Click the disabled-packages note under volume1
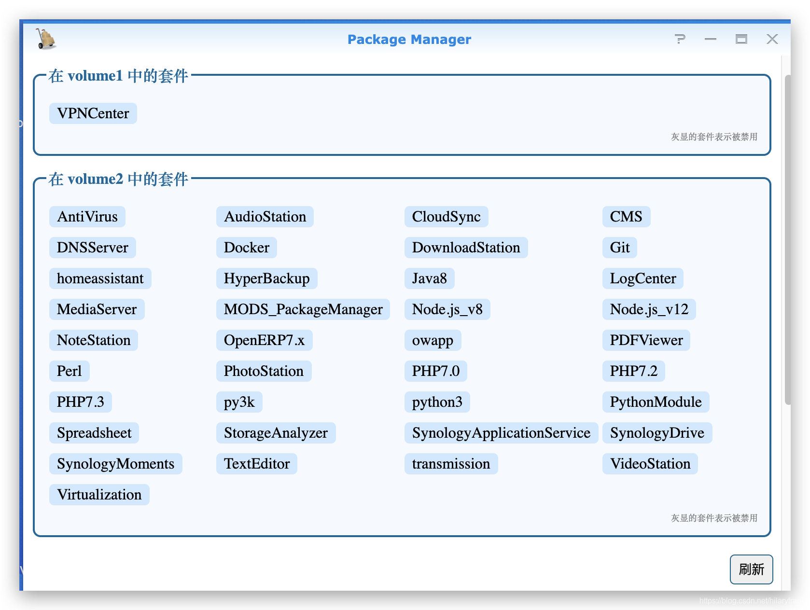This screenshot has width=810, height=610. coord(714,137)
